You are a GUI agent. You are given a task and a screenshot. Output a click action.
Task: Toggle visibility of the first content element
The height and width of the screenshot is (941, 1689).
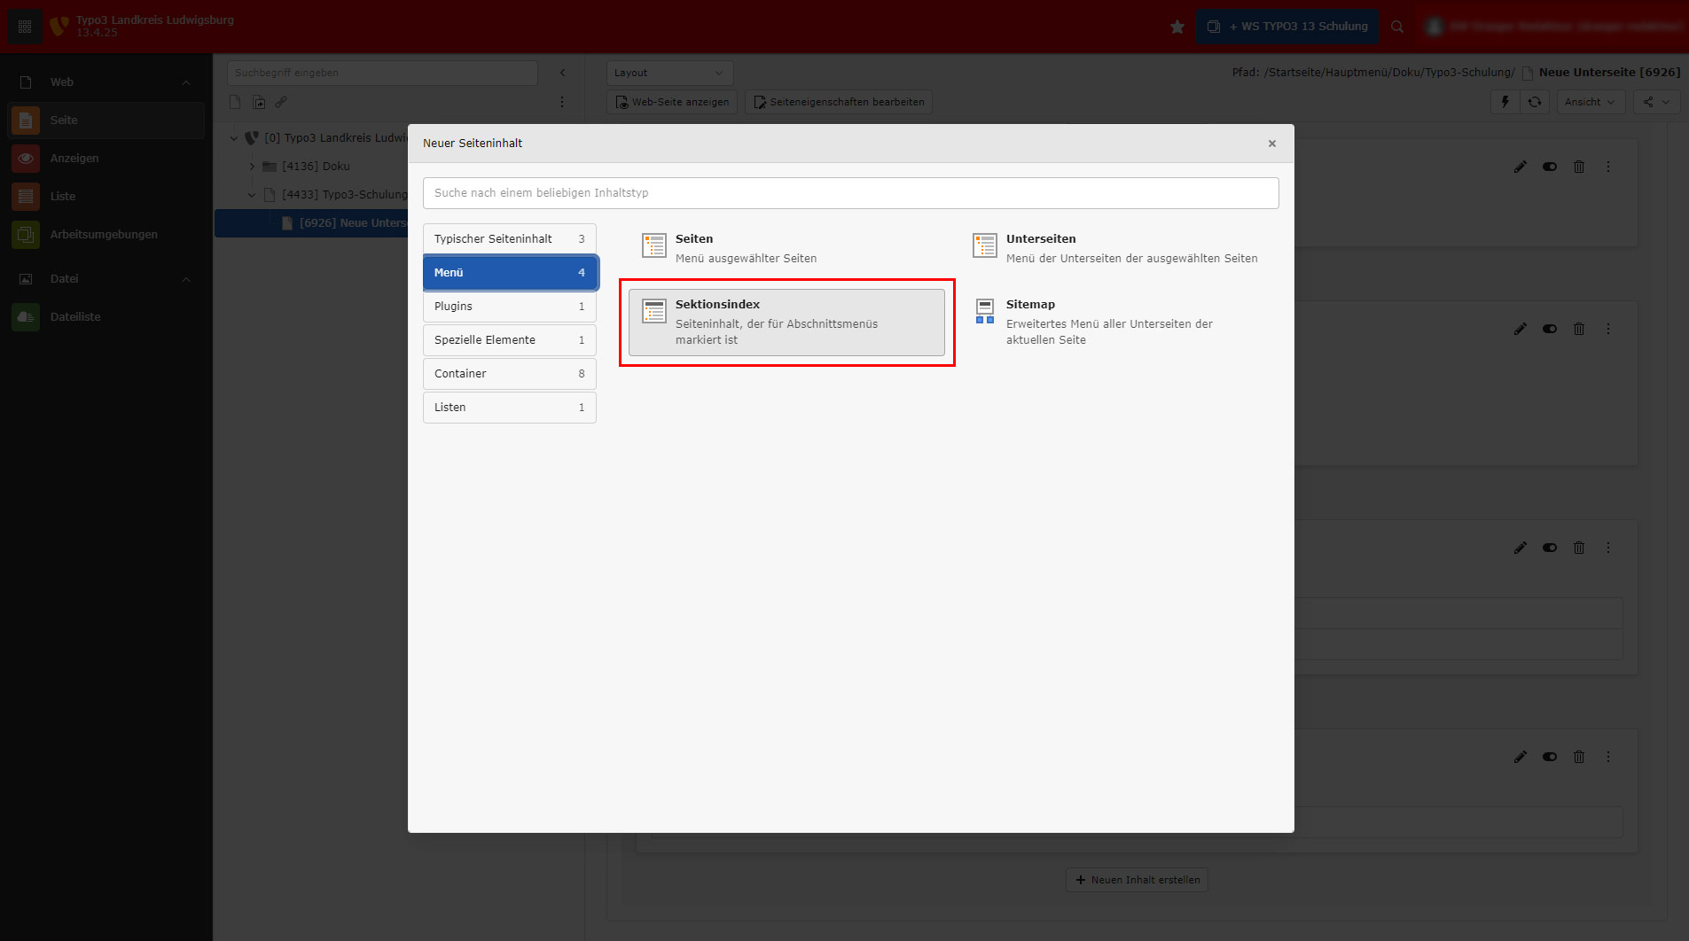coord(1549,167)
